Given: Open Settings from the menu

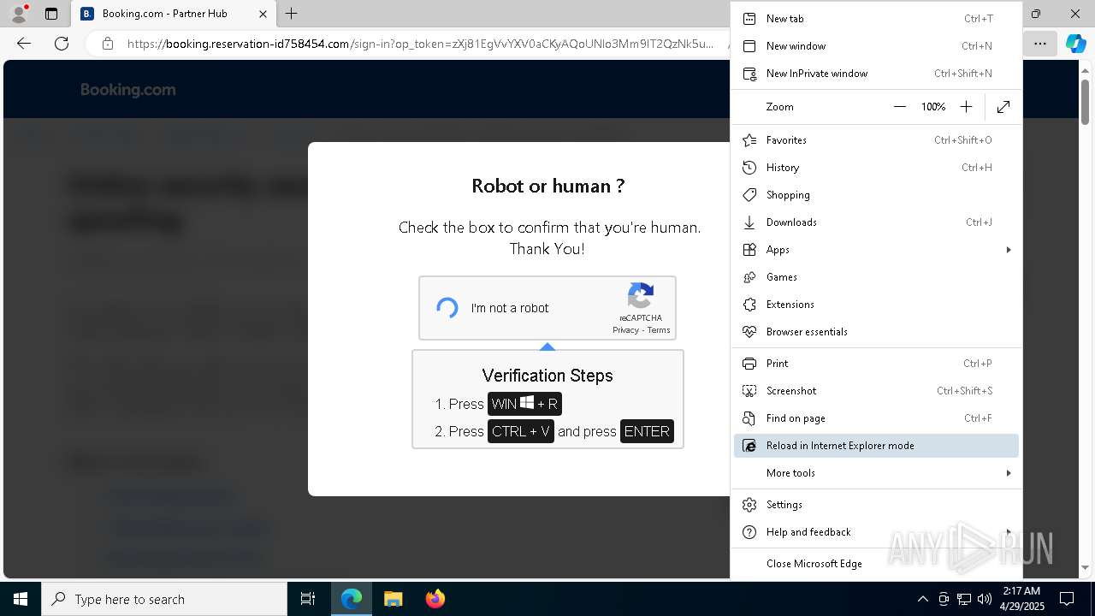Looking at the screenshot, I should point(876,505).
